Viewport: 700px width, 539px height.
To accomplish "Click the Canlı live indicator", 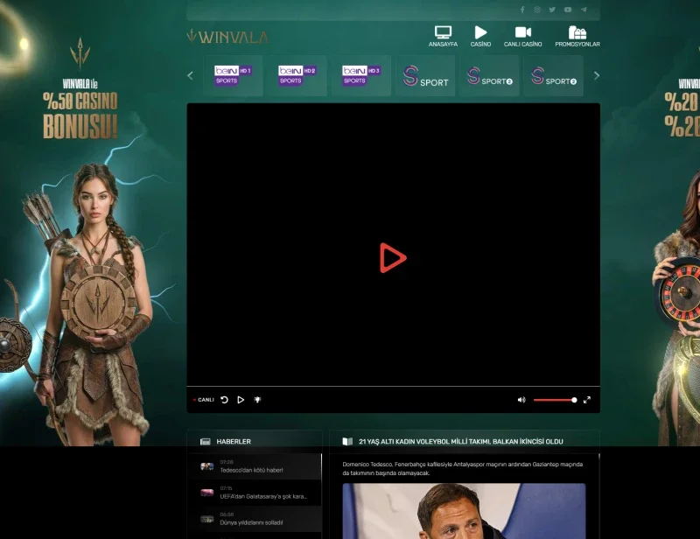I will [204, 400].
